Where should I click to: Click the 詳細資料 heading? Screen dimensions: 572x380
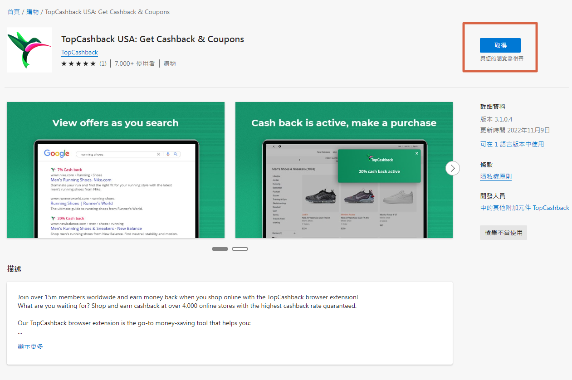[493, 107]
